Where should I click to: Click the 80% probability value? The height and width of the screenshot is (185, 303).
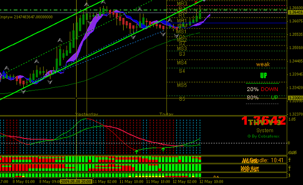click(253, 97)
